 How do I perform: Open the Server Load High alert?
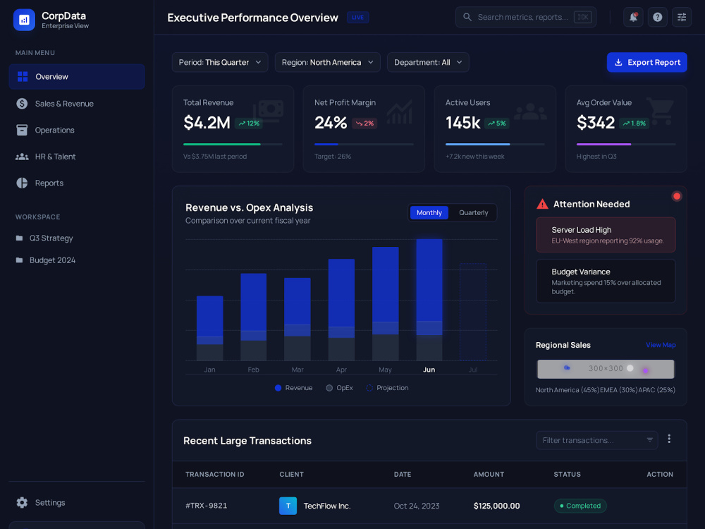pos(606,235)
